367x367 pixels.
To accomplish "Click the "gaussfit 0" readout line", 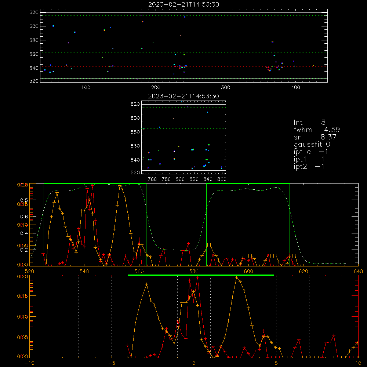I will pyautogui.click(x=312, y=144).
